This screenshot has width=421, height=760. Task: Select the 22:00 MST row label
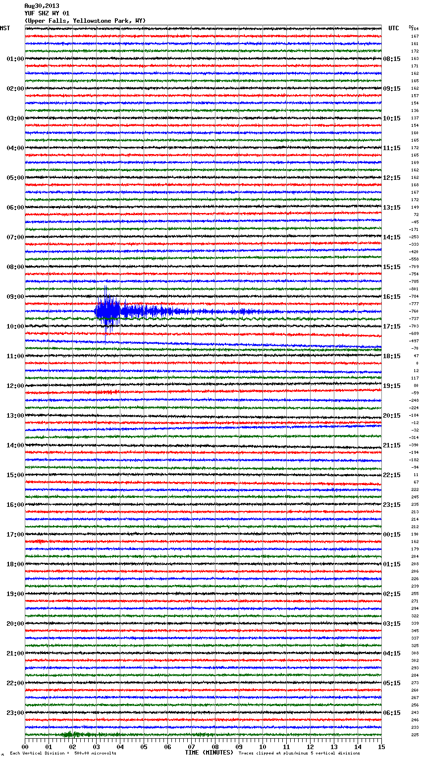pyautogui.click(x=15, y=683)
